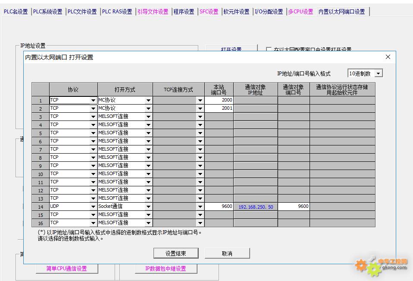413x281 pixels.
Task: Select 内置以太网端口设置 tab
Action: 342,12
